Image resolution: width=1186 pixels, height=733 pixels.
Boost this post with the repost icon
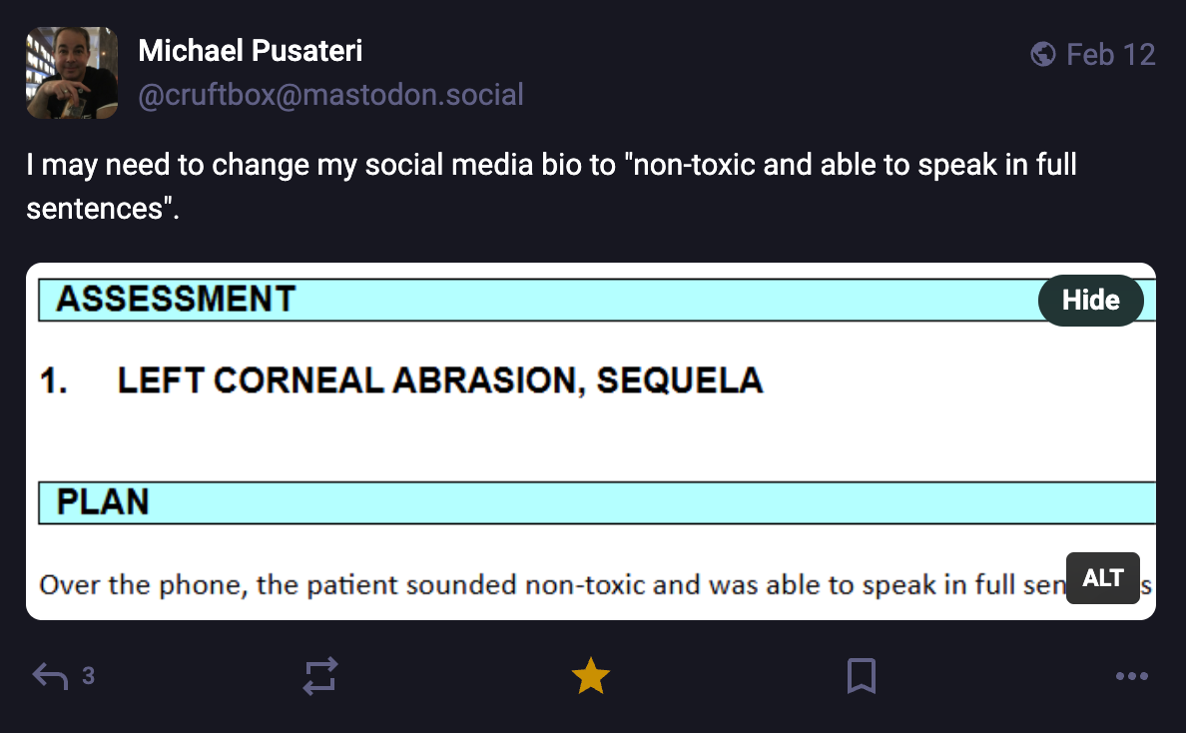(320, 677)
